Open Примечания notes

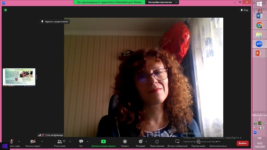tap(198, 143)
